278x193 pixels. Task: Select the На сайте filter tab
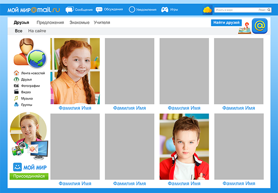tap(37, 31)
